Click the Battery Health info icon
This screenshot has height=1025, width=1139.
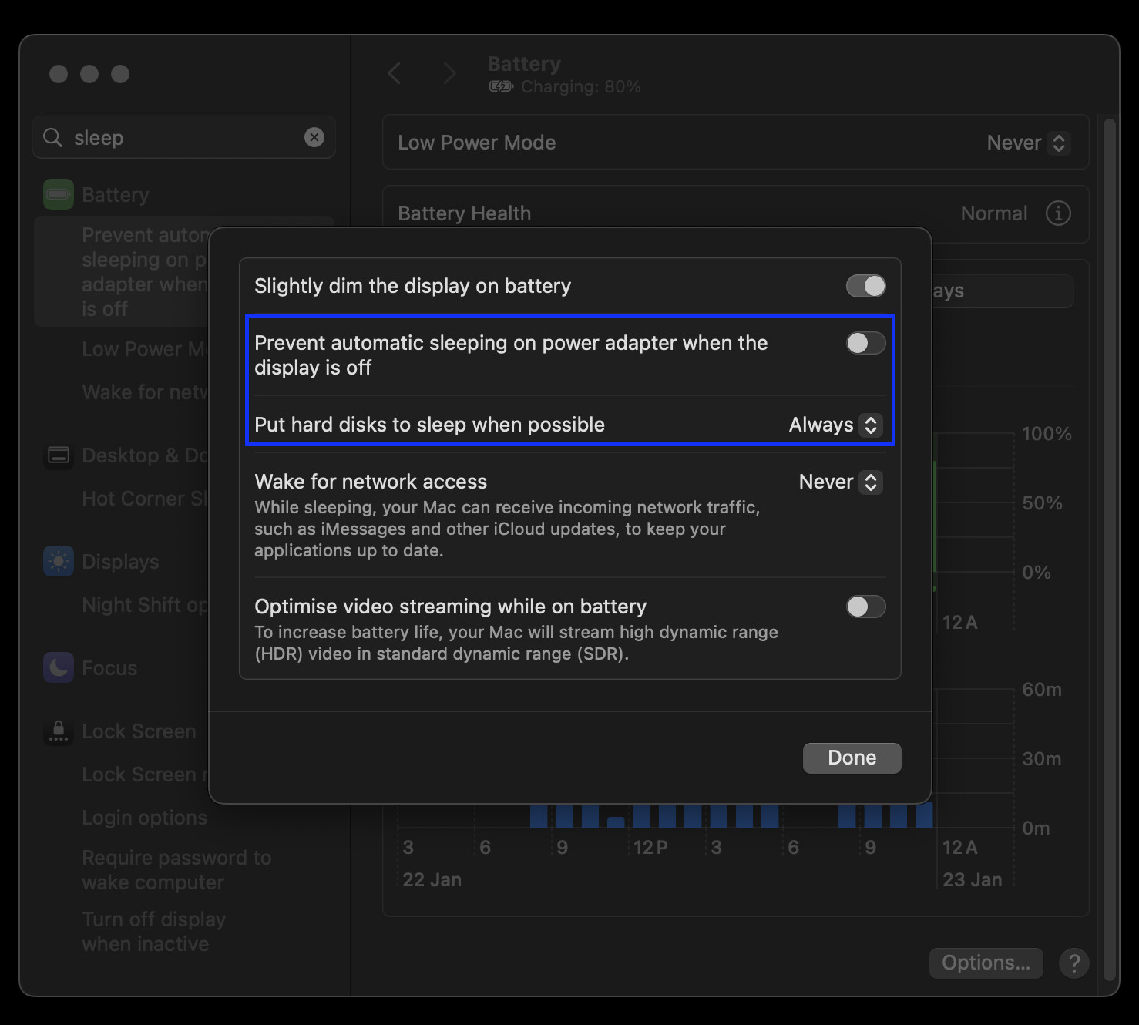[1058, 213]
